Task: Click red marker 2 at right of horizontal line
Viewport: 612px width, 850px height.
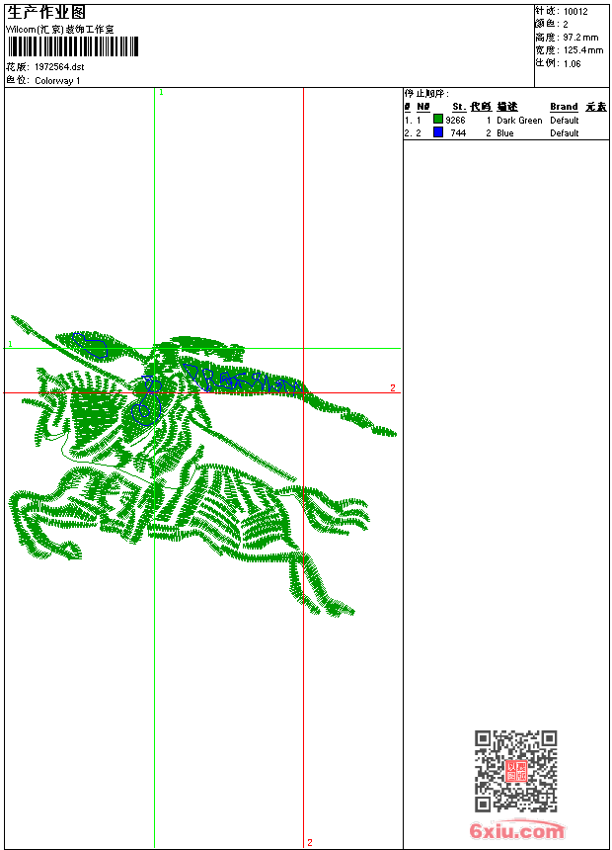Action: [393, 387]
